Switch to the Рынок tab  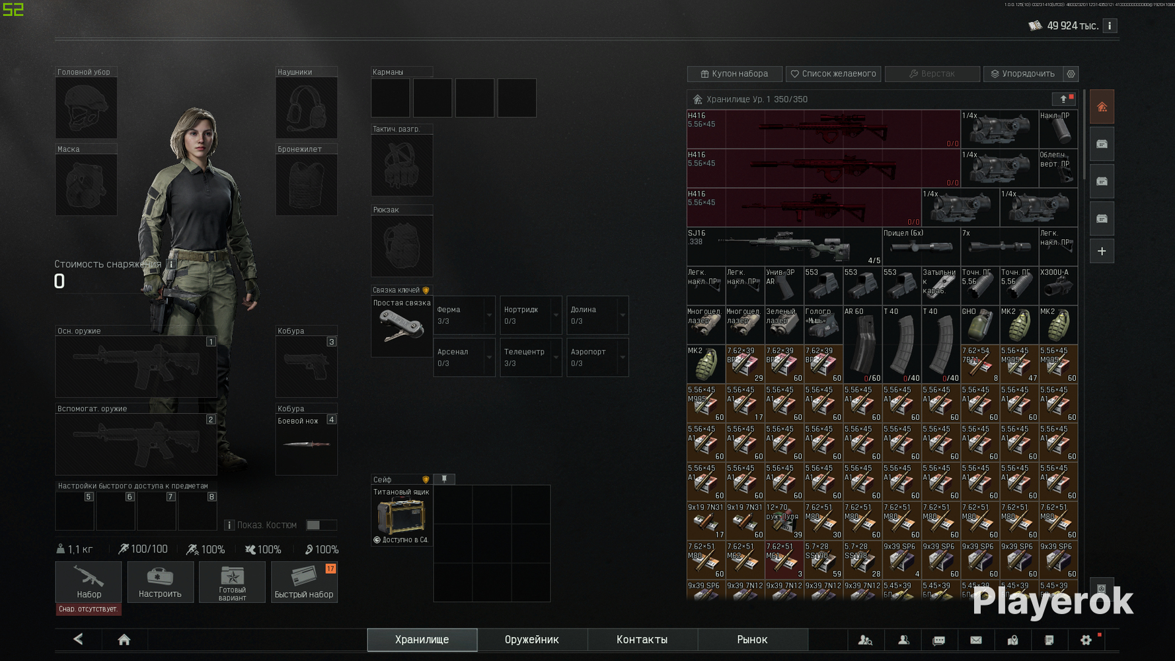pos(753,640)
